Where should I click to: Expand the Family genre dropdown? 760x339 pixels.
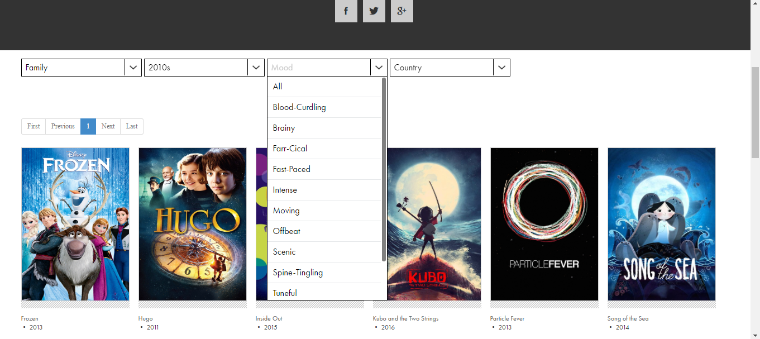133,68
